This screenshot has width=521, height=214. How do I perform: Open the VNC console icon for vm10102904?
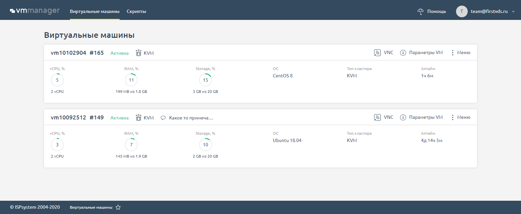pos(377,52)
